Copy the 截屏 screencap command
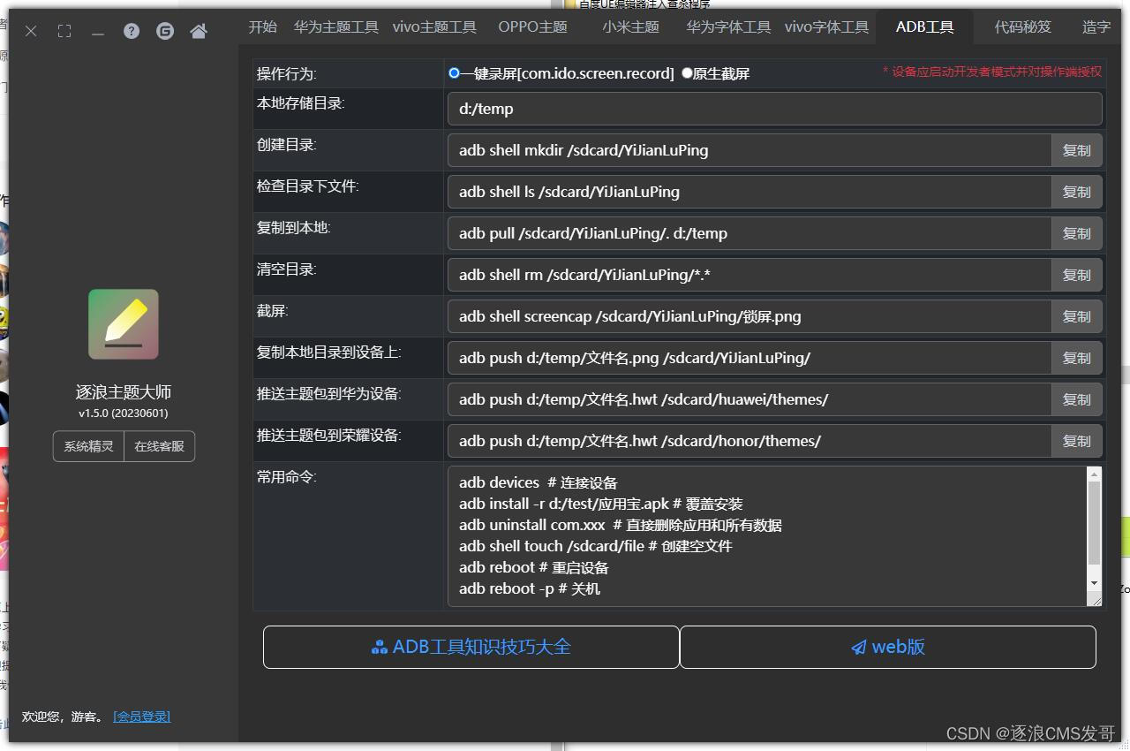The height and width of the screenshot is (751, 1130). point(1076,316)
